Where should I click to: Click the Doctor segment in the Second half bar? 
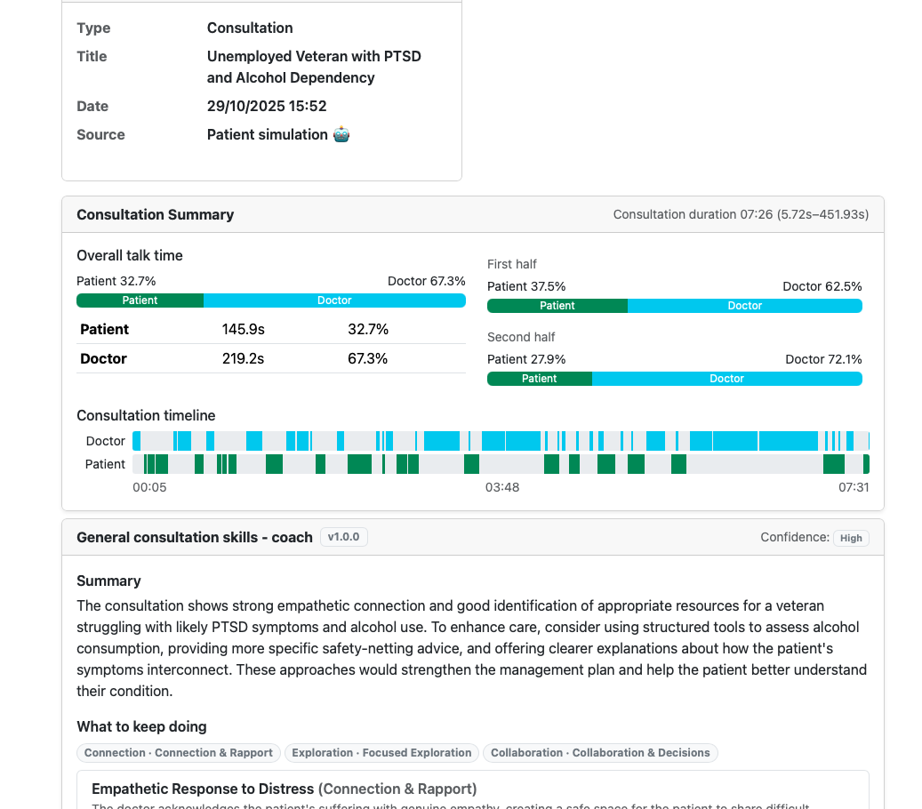click(x=726, y=378)
